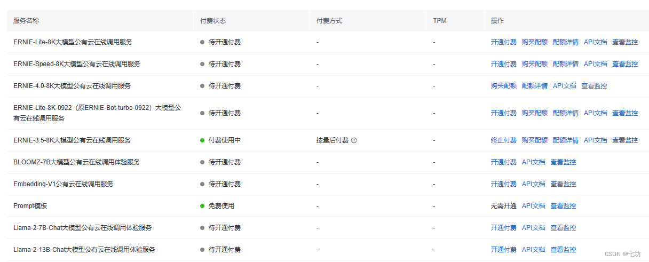Open API文档 for Prompt模板
The image size is (649, 262).
534,206
